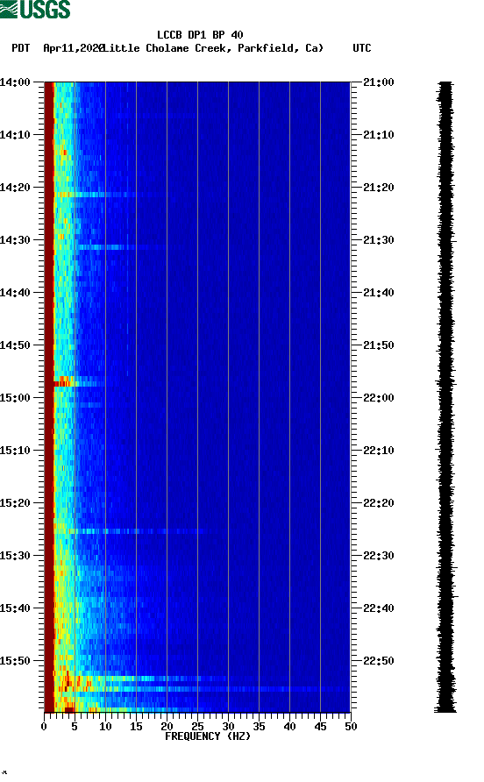The width and height of the screenshot is (484, 782).
Task: Select the title text 'LCCB DP1 BP 40'
Action: point(200,35)
